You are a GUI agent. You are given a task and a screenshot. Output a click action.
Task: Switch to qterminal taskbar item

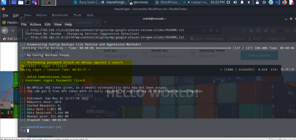(x=138, y=2)
